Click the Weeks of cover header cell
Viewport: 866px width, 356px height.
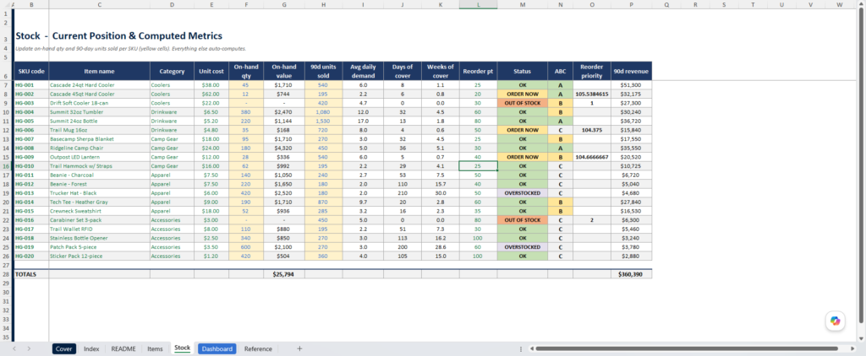440,71
